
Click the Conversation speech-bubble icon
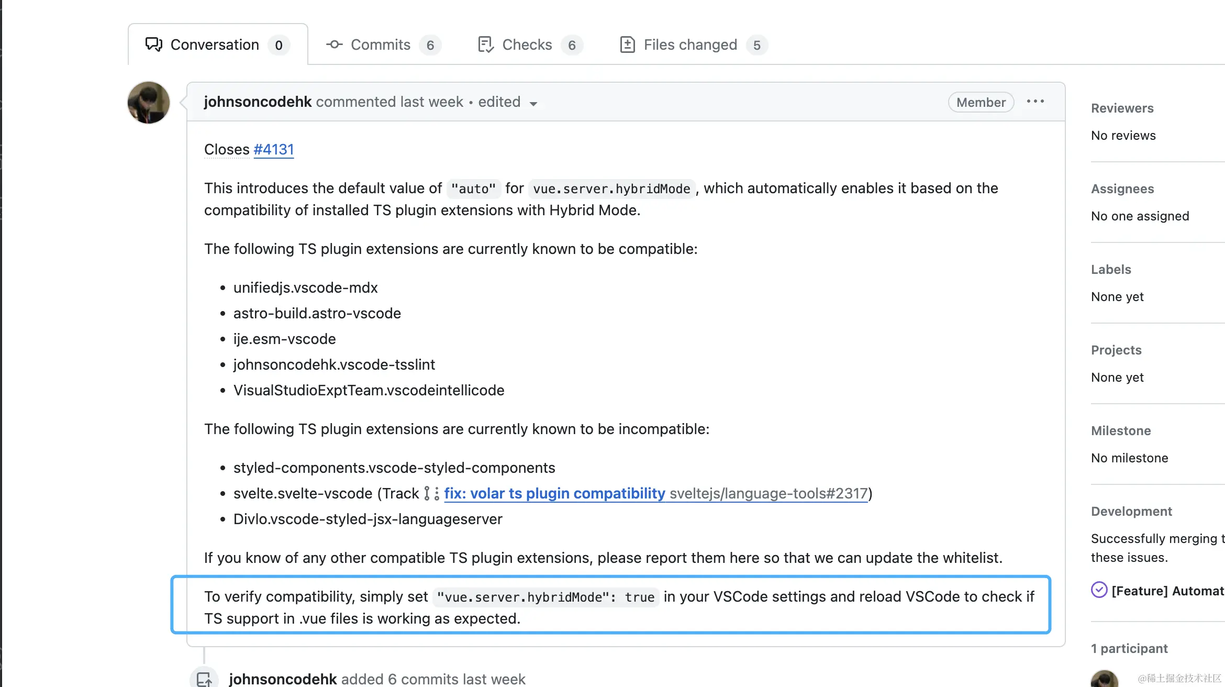pos(153,45)
